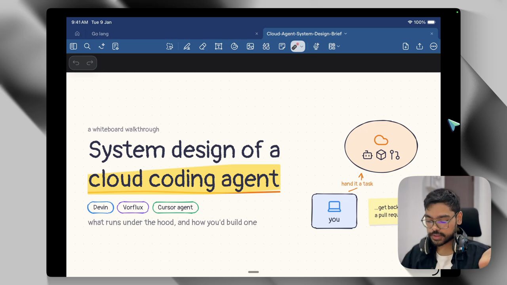This screenshot has height=285, width=507.
Task: Select the Cloud-Agent-System-Design-Brief tab
Action: coord(304,34)
